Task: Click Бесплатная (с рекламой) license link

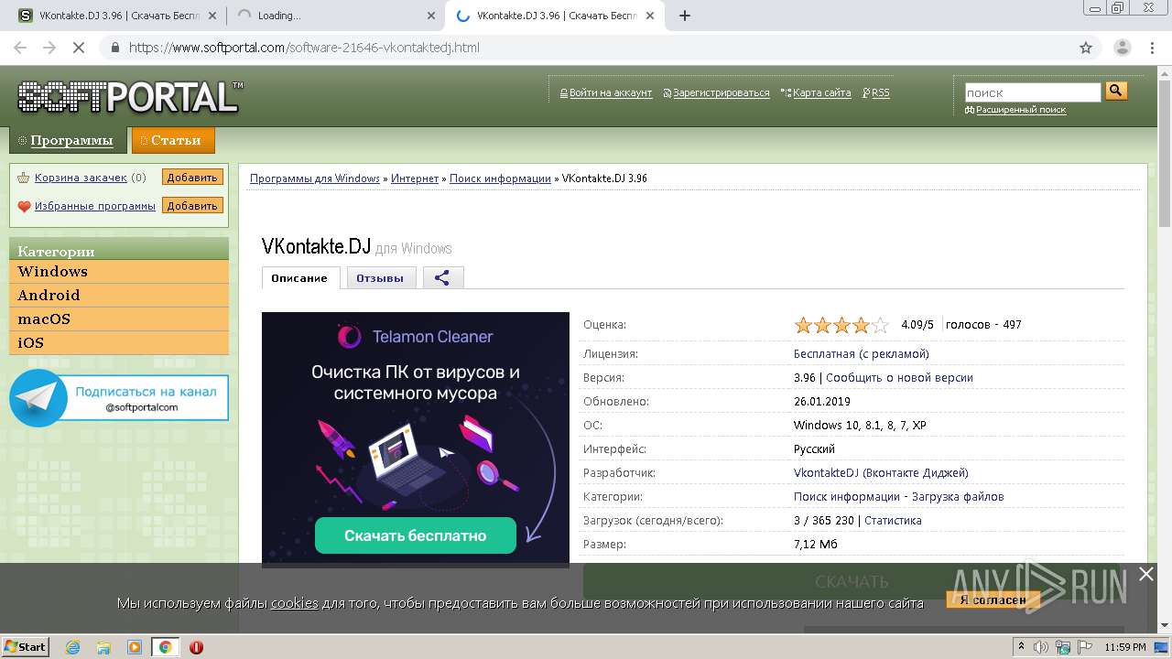Action: coord(861,353)
